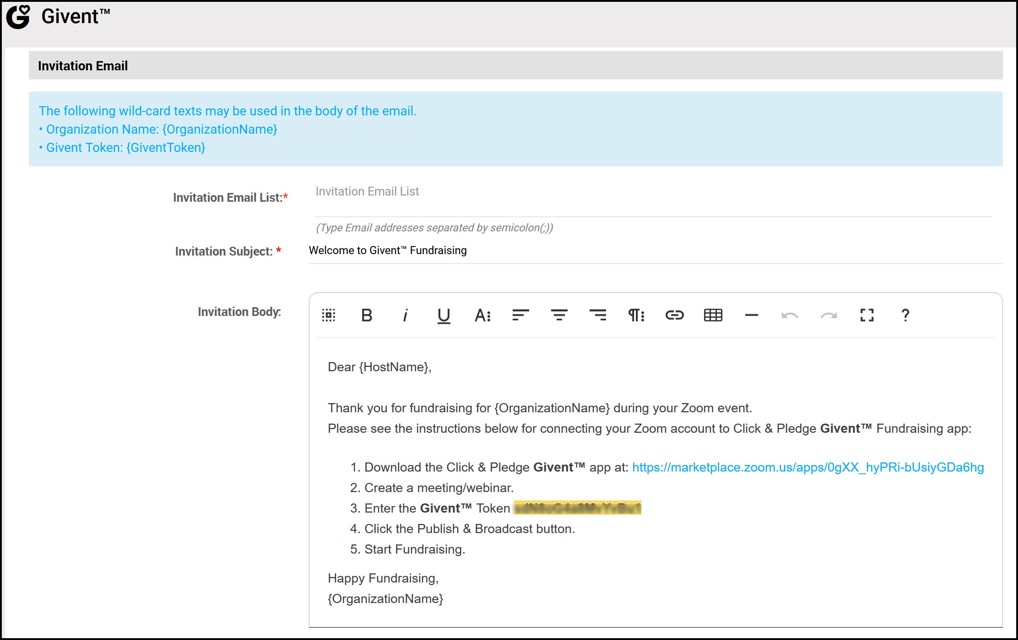Align text left in invitation body
This screenshot has height=640, width=1018.
point(521,315)
